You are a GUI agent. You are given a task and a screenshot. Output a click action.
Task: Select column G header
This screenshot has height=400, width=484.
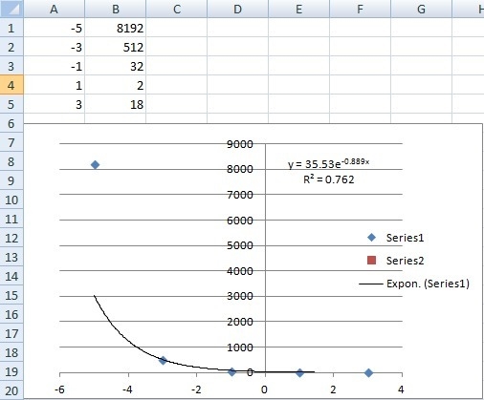[421, 9]
